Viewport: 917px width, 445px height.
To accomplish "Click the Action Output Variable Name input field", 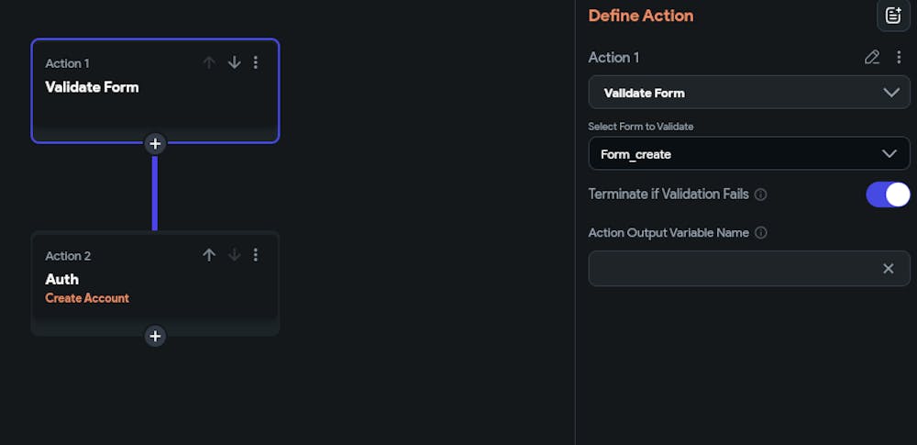I will (x=749, y=269).
